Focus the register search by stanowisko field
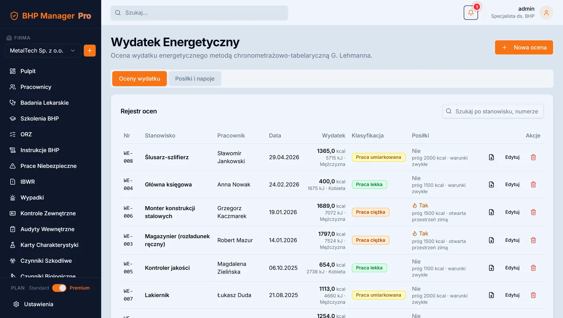 click(x=493, y=111)
